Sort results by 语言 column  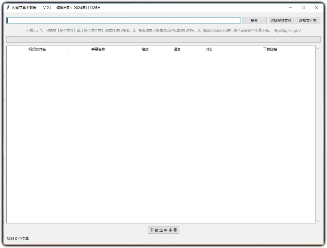177,49
